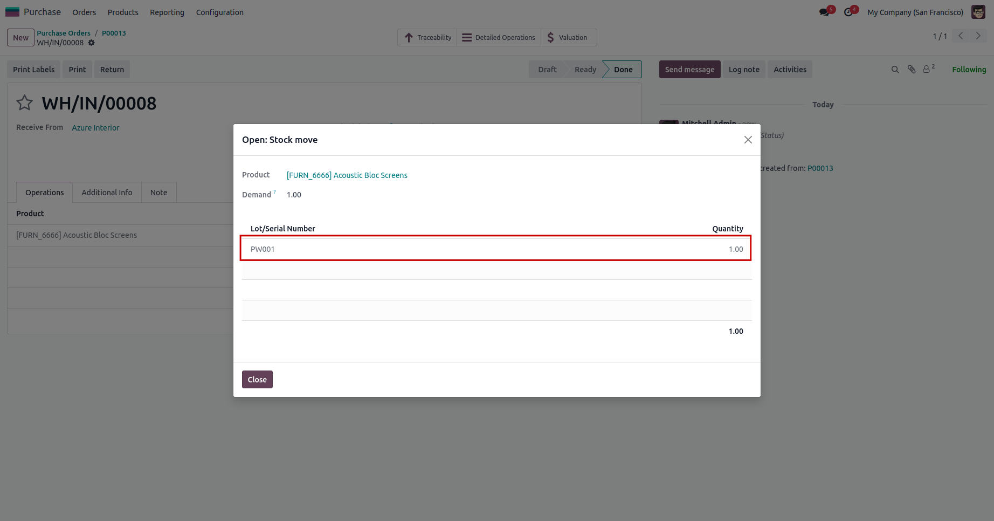This screenshot has height=521, width=994.
Task: Open the Configuration menu
Action: (x=219, y=12)
